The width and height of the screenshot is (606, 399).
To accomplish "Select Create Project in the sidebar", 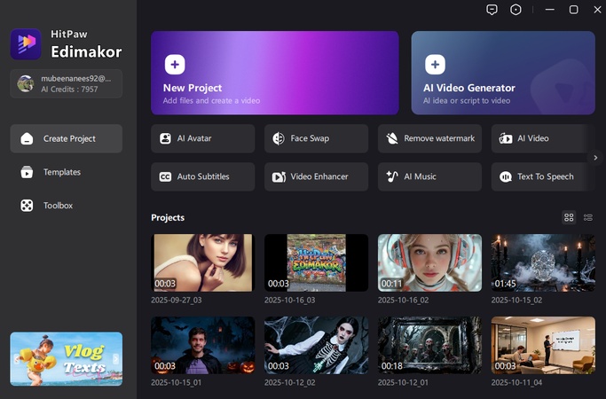I will (x=67, y=138).
